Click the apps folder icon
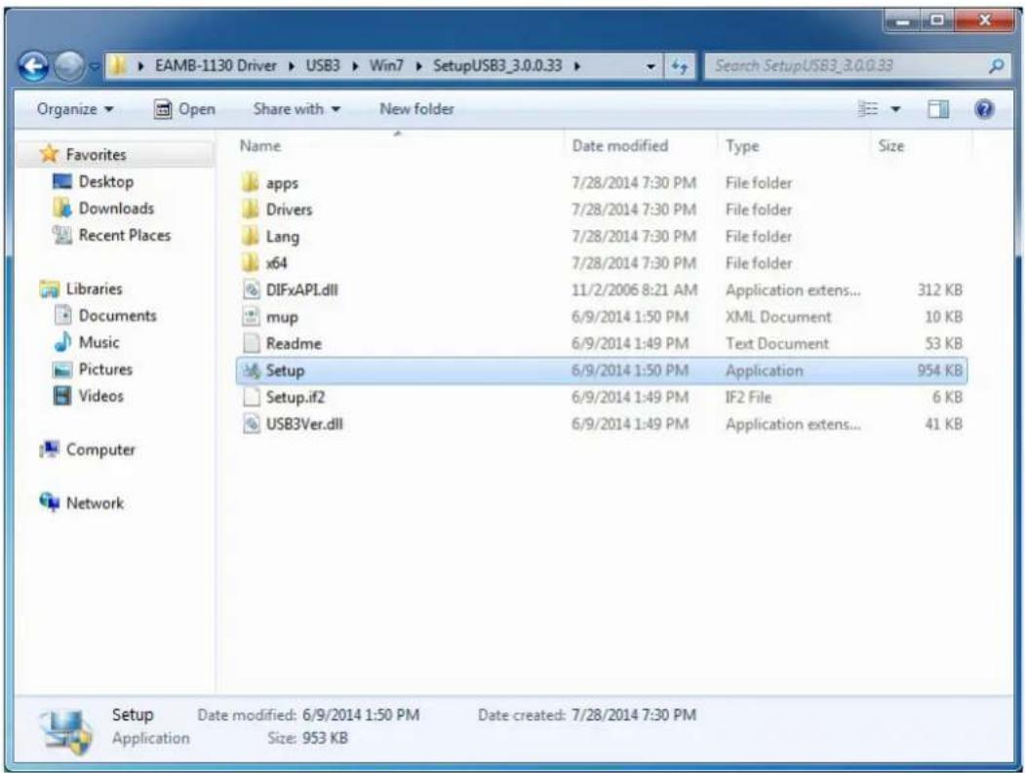 click(x=251, y=182)
